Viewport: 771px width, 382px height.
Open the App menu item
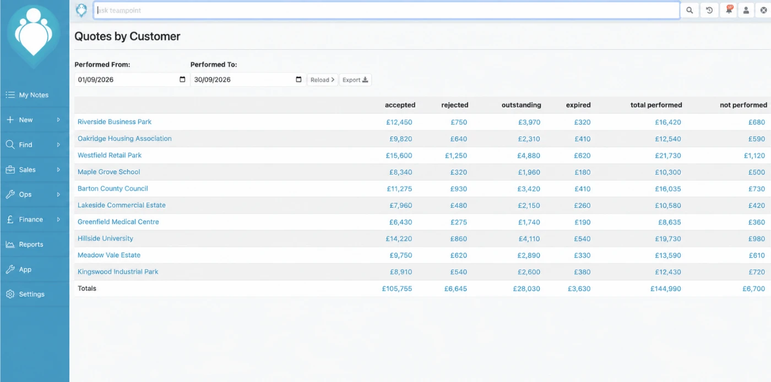(x=25, y=269)
